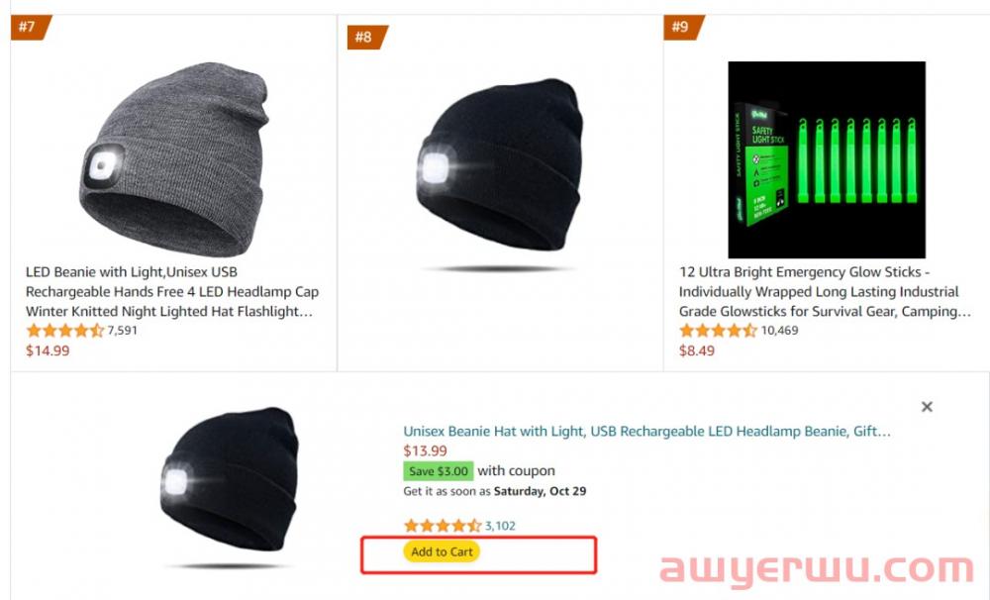
Task: Open the LED Beanie with Light title link
Action: (x=171, y=292)
